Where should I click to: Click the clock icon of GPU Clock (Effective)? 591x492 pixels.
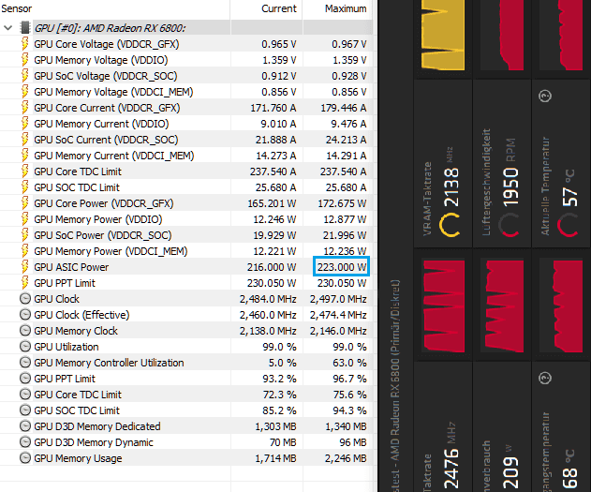tap(25, 315)
